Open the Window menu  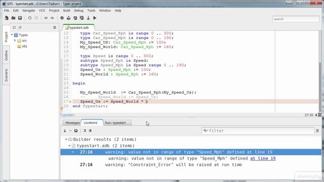(105, 11)
